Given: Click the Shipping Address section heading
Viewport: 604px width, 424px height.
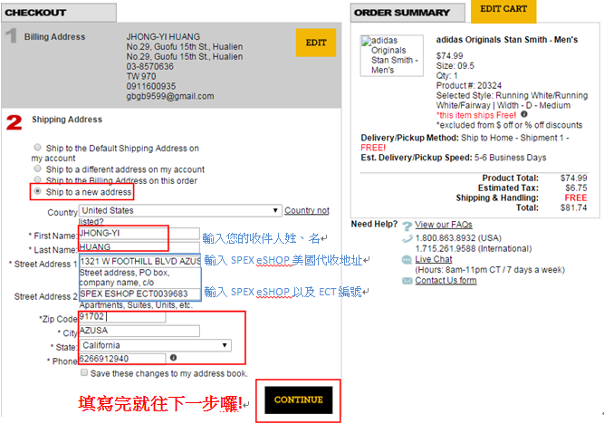Looking at the screenshot, I should [x=67, y=120].
